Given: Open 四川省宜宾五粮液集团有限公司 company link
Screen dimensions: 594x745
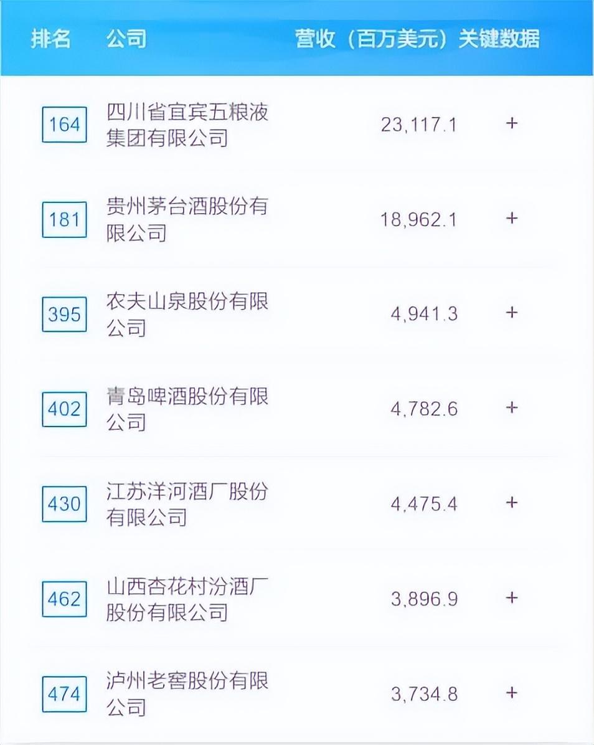Looking at the screenshot, I should click(x=187, y=125).
